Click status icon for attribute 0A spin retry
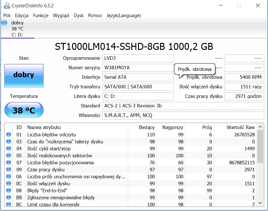Screen dimensions: 268x211 tap(9, 177)
